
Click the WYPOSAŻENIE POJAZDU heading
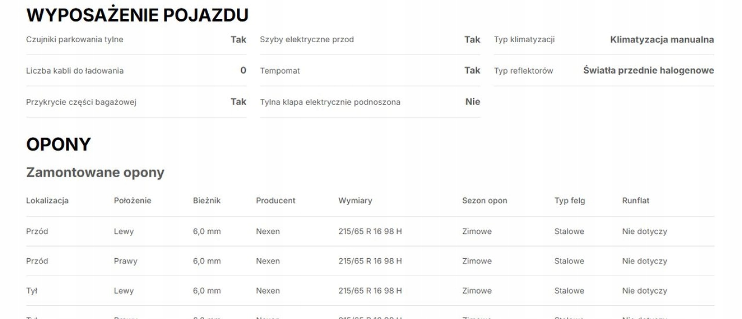137,15
